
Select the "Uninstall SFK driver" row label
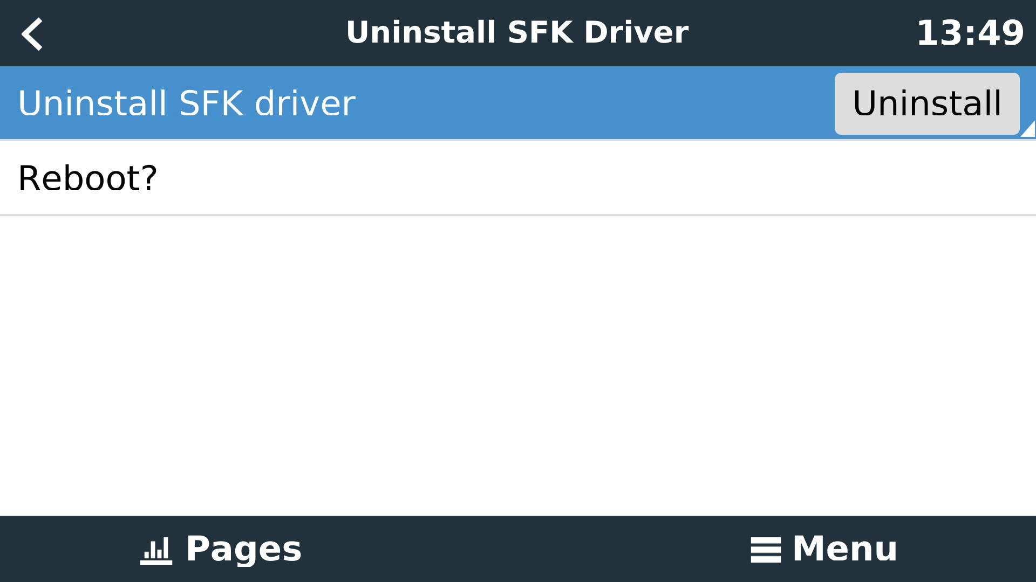(187, 103)
